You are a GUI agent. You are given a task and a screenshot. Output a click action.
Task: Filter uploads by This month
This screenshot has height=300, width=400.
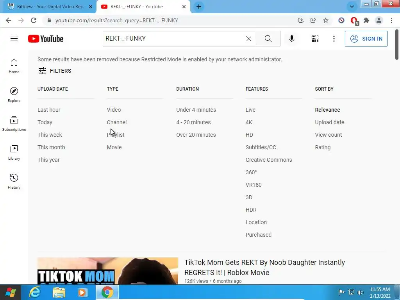[51, 147]
